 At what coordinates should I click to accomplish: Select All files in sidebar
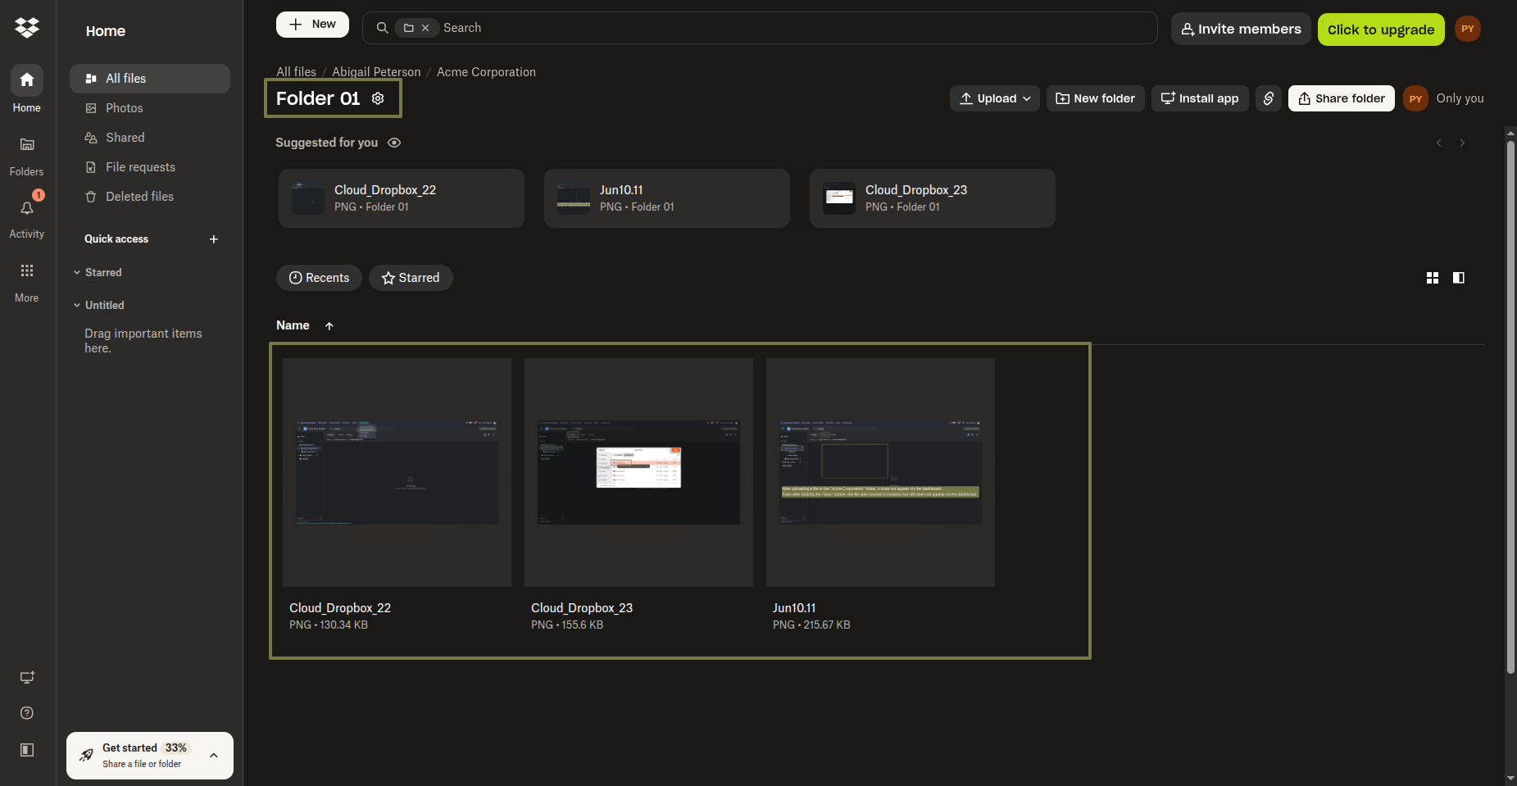pyautogui.click(x=150, y=79)
